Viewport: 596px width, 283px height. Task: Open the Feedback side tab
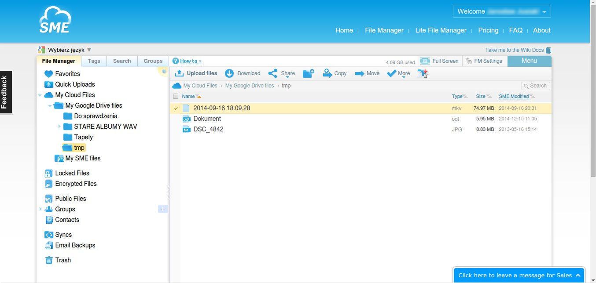[x=6, y=92]
